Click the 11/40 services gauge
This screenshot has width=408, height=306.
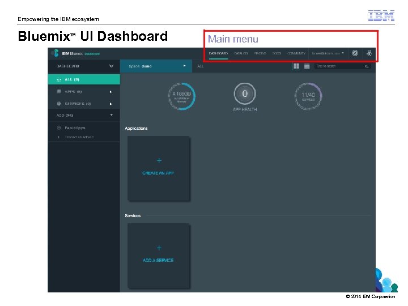point(308,96)
